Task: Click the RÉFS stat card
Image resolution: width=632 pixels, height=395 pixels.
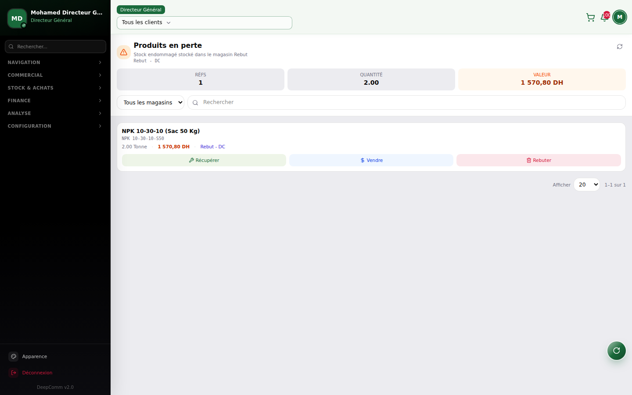Action: (201, 79)
